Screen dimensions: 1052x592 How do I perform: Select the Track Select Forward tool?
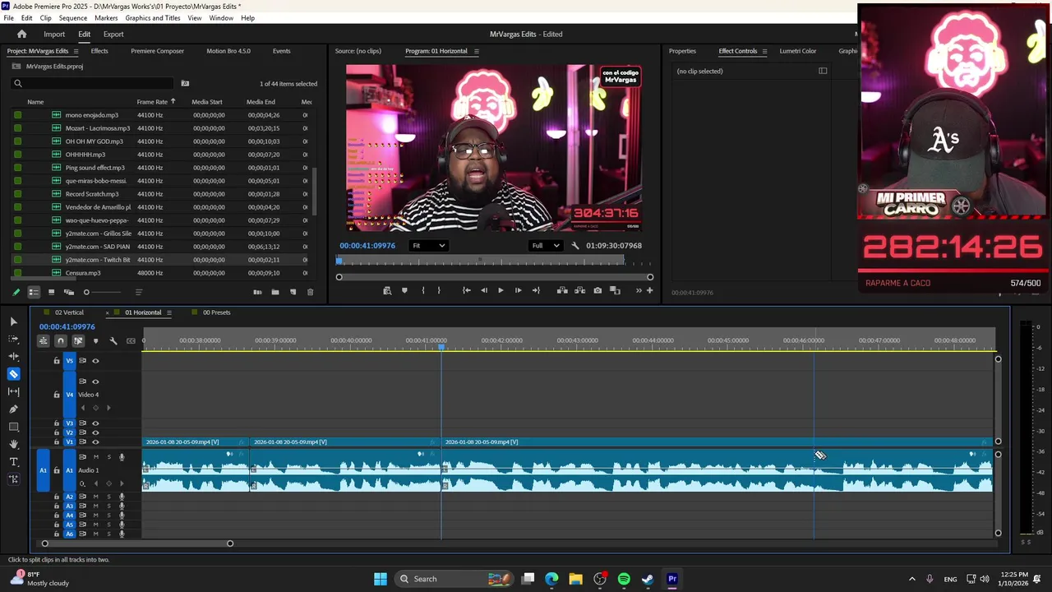[x=13, y=339]
